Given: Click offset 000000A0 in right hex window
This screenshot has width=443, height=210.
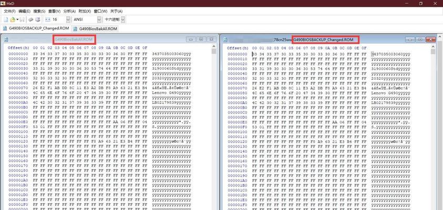Looking at the screenshot, I should coord(238,102).
